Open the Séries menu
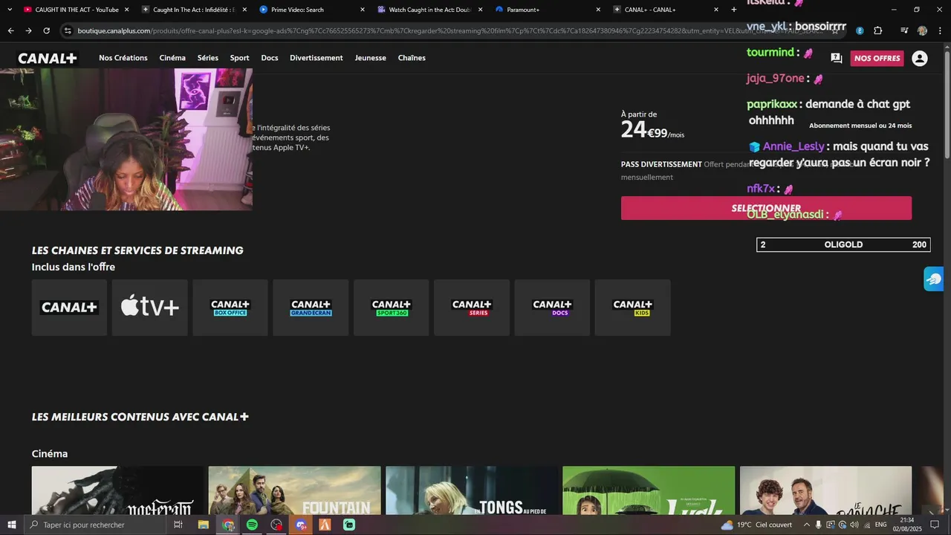 208,58
